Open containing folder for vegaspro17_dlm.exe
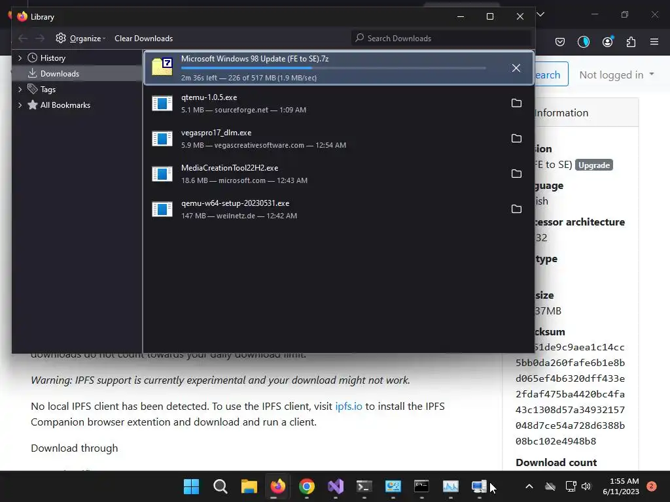This screenshot has width=670, height=502. pos(516,139)
